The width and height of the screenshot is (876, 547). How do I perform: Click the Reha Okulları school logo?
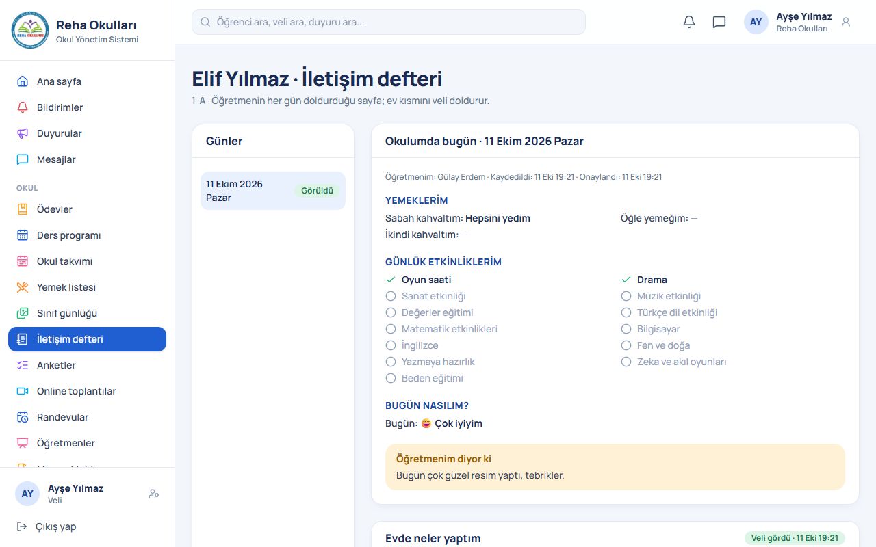click(x=30, y=30)
